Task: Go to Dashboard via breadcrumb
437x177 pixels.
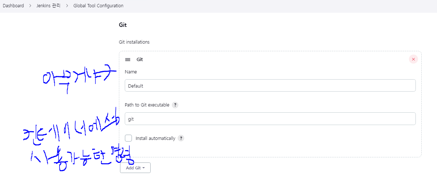Action: [13, 5]
